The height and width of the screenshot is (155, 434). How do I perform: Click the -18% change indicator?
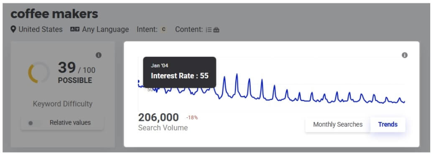coord(192,117)
